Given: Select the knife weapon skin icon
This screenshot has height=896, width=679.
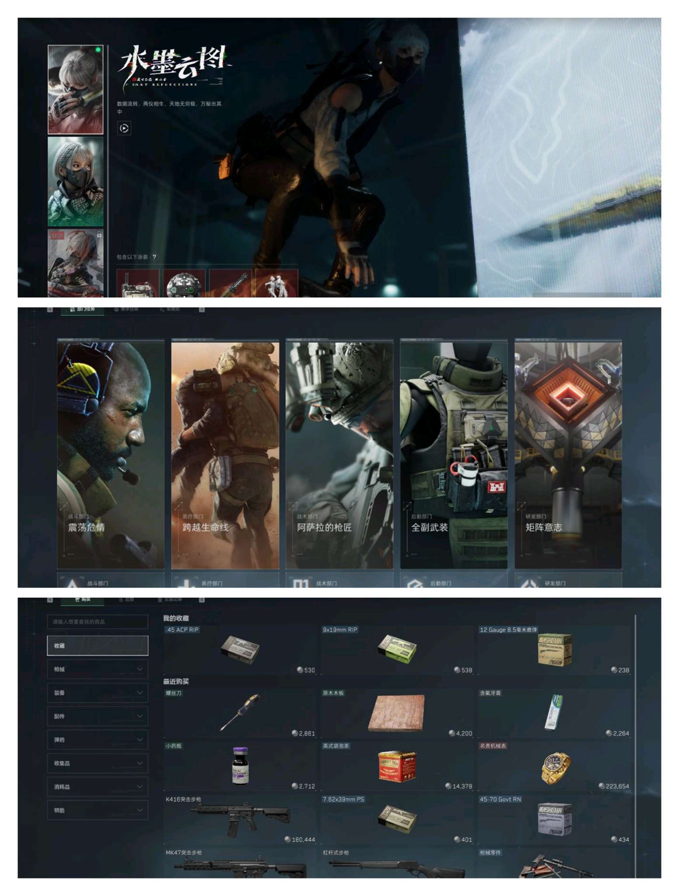Looking at the screenshot, I should (x=230, y=283).
